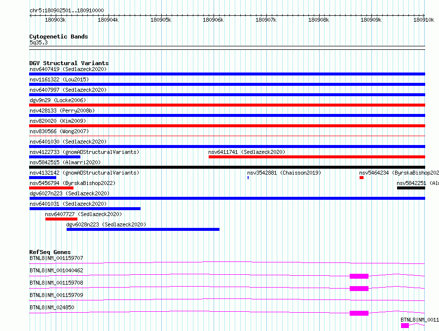This screenshot has width=439, height=331.
Task: Click the BTNL8|NM_0011 transcript label
Action: click(420, 320)
